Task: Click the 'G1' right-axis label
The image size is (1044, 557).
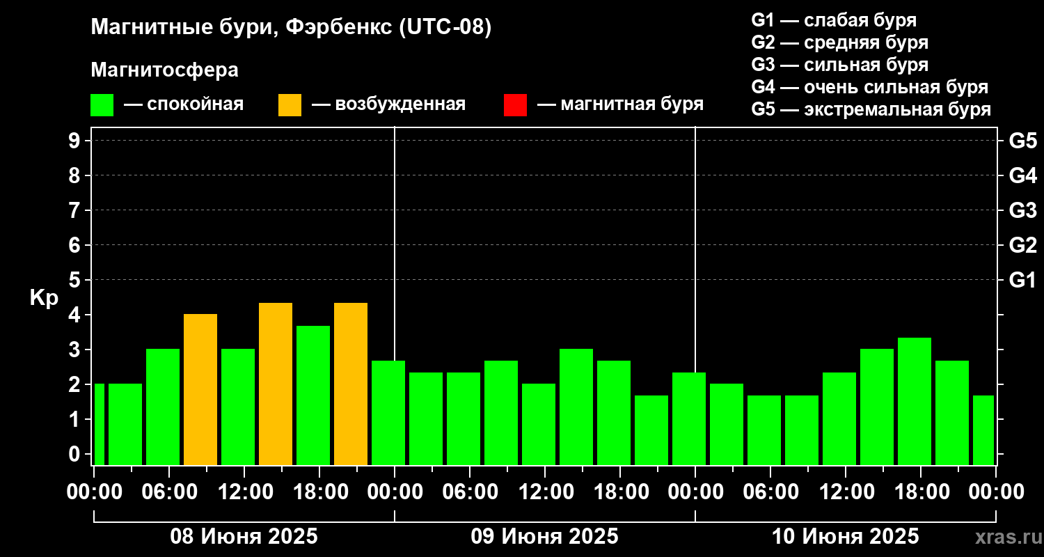Action: pyautogui.click(x=1022, y=280)
